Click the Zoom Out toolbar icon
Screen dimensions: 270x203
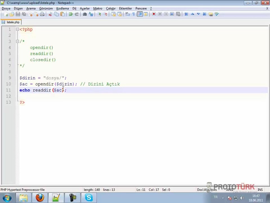105,14
